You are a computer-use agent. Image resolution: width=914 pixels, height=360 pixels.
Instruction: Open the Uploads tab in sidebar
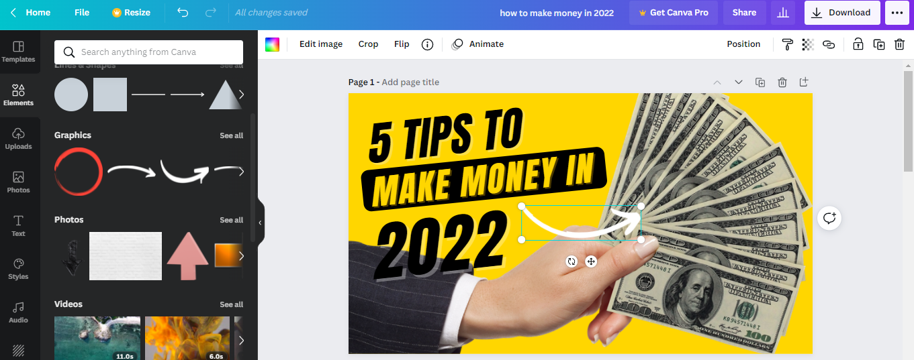pos(18,139)
